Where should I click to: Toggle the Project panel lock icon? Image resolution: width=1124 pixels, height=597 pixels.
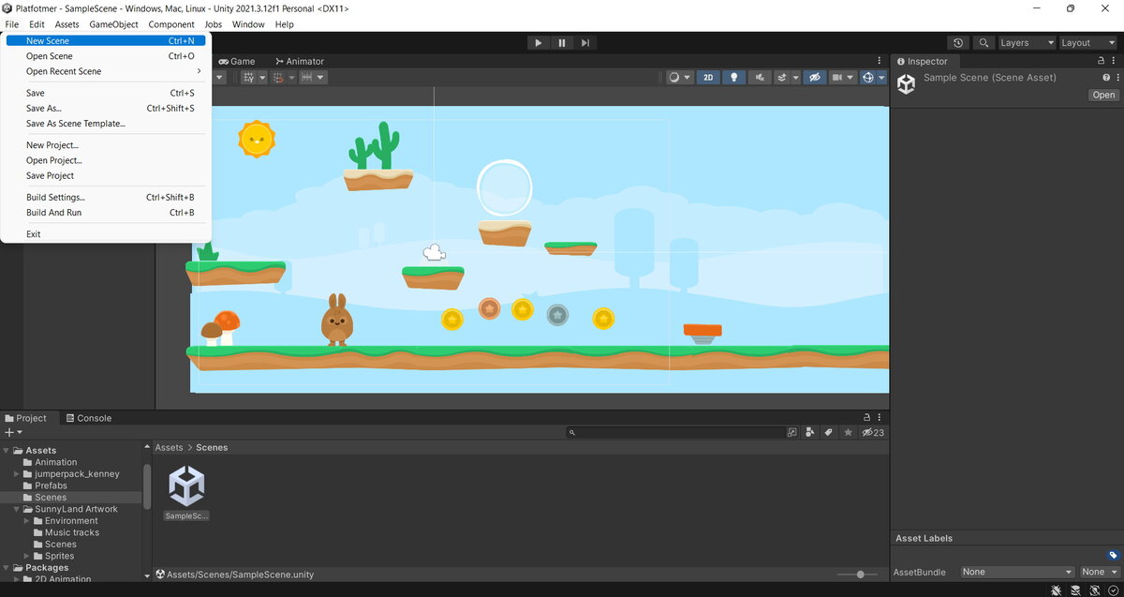[x=866, y=418]
